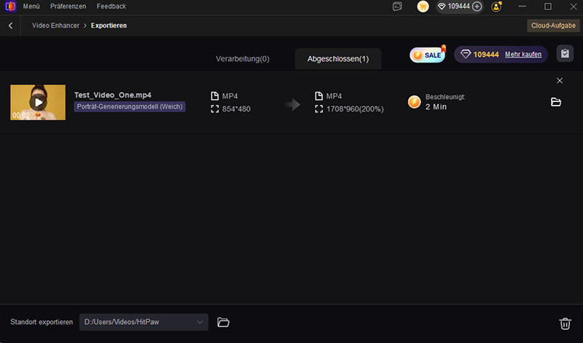Add credits with the plus icon
583x343 pixels.
point(477,7)
